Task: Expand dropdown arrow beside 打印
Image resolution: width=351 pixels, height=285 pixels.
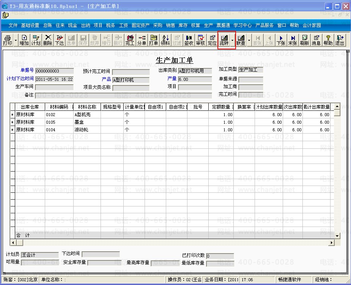Action: tap(16, 40)
